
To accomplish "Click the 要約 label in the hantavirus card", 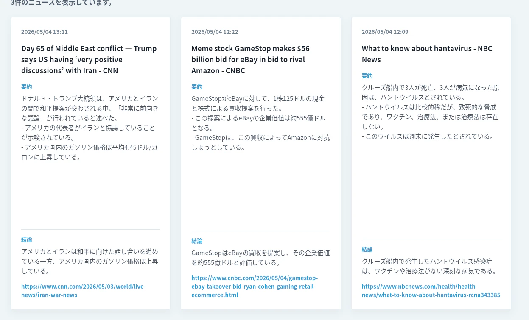I will (367, 75).
